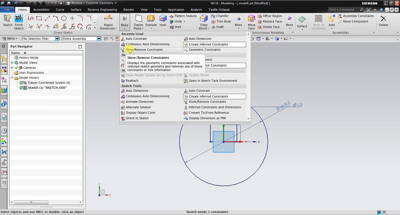Switch to the Reverse Engineering tab
The height and width of the screenshot is (215, 400).
click(102, 10)
